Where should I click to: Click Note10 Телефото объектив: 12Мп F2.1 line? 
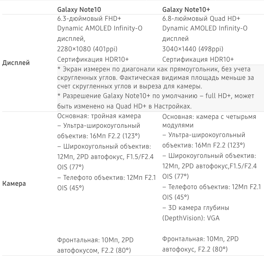click(x=107, y=183)
